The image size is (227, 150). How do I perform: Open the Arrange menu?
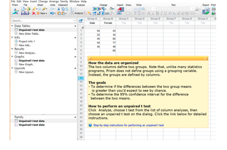tap(54, 1)
